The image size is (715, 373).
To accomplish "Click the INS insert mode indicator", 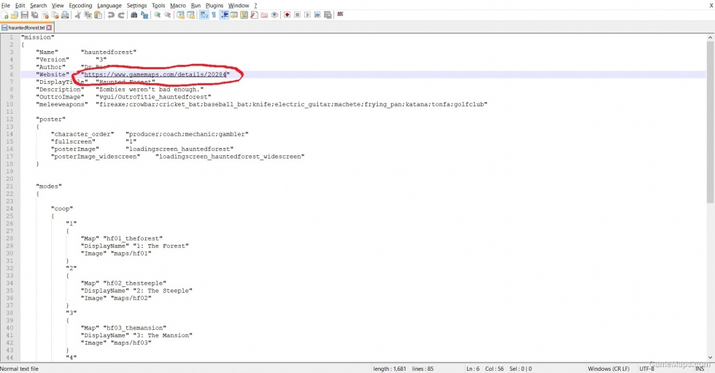I will tap(700, 369).
